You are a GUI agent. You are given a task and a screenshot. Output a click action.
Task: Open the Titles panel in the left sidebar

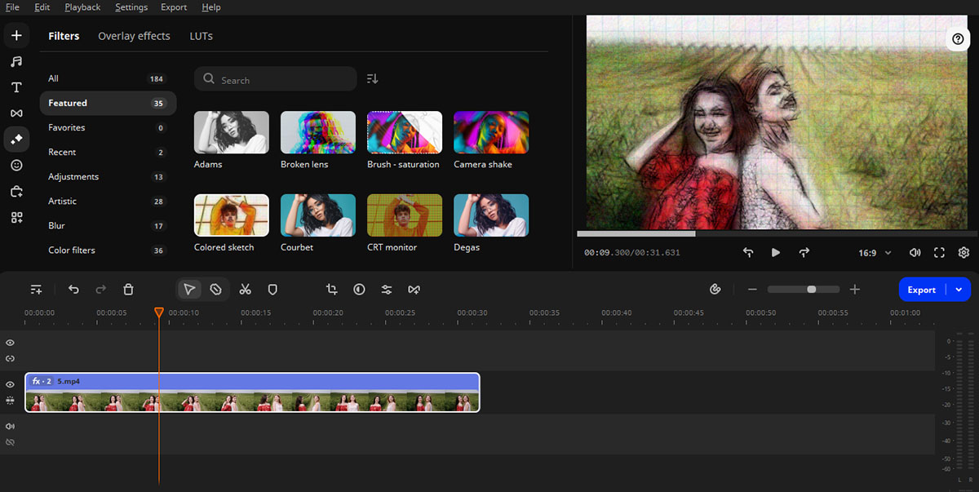click(16, 87)
